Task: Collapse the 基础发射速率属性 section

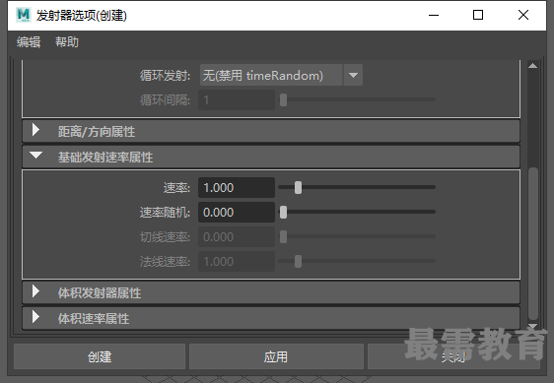Action: 271,157
